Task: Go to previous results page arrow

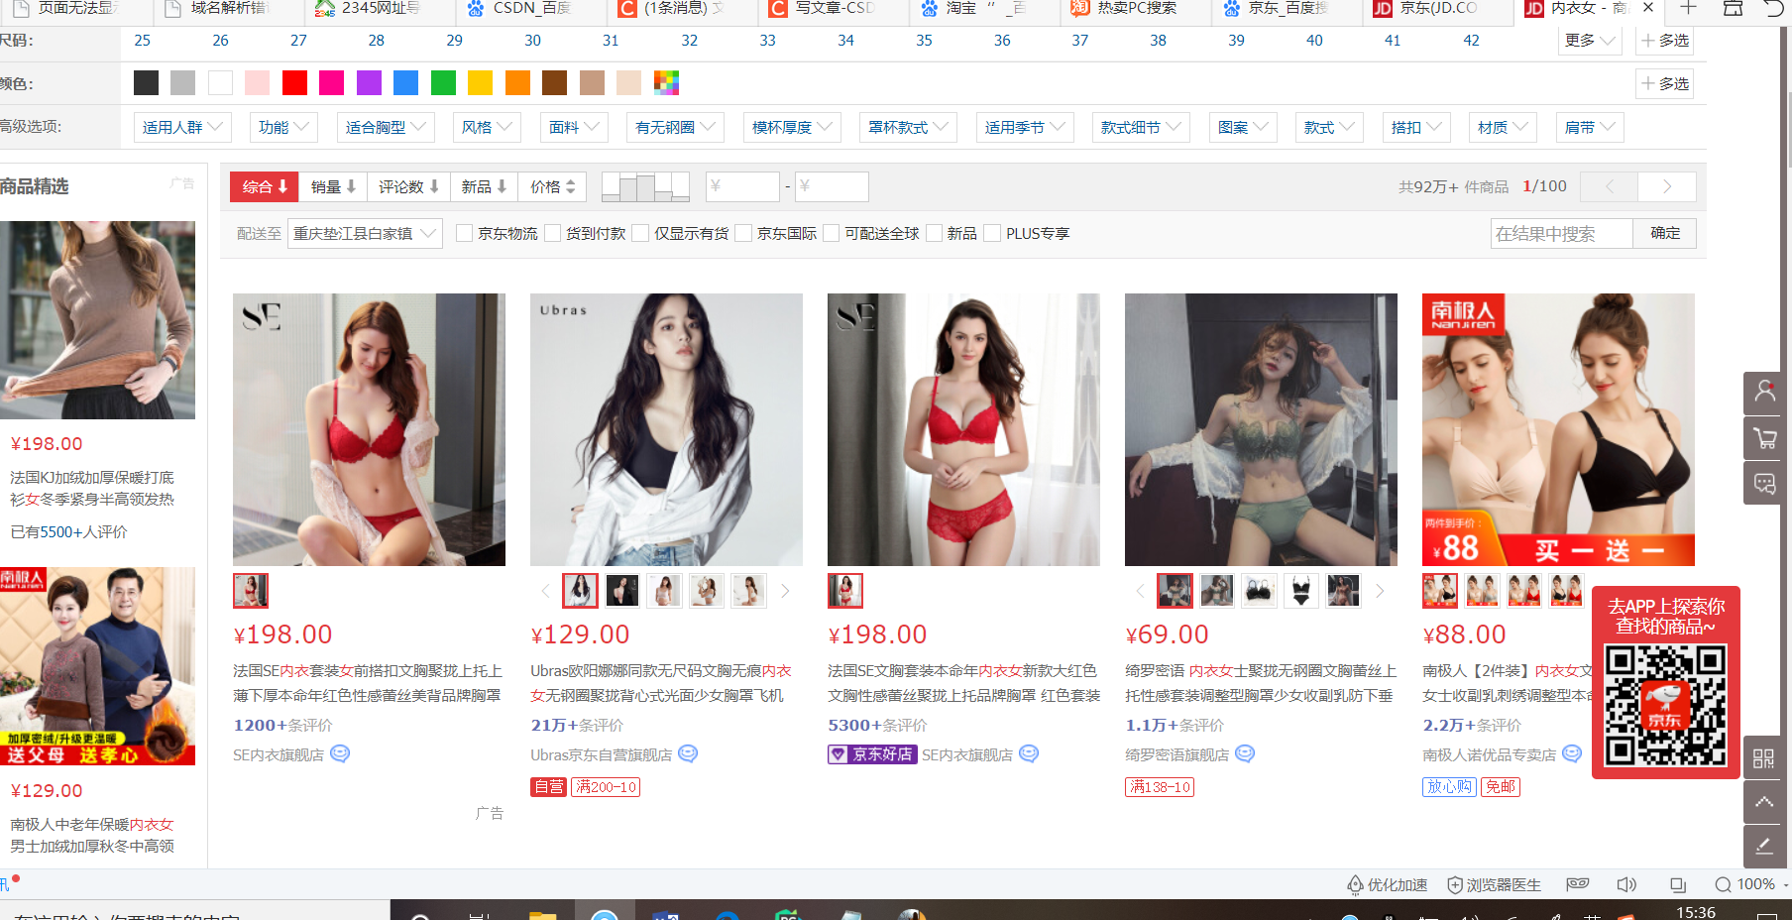Action: 1609,186
